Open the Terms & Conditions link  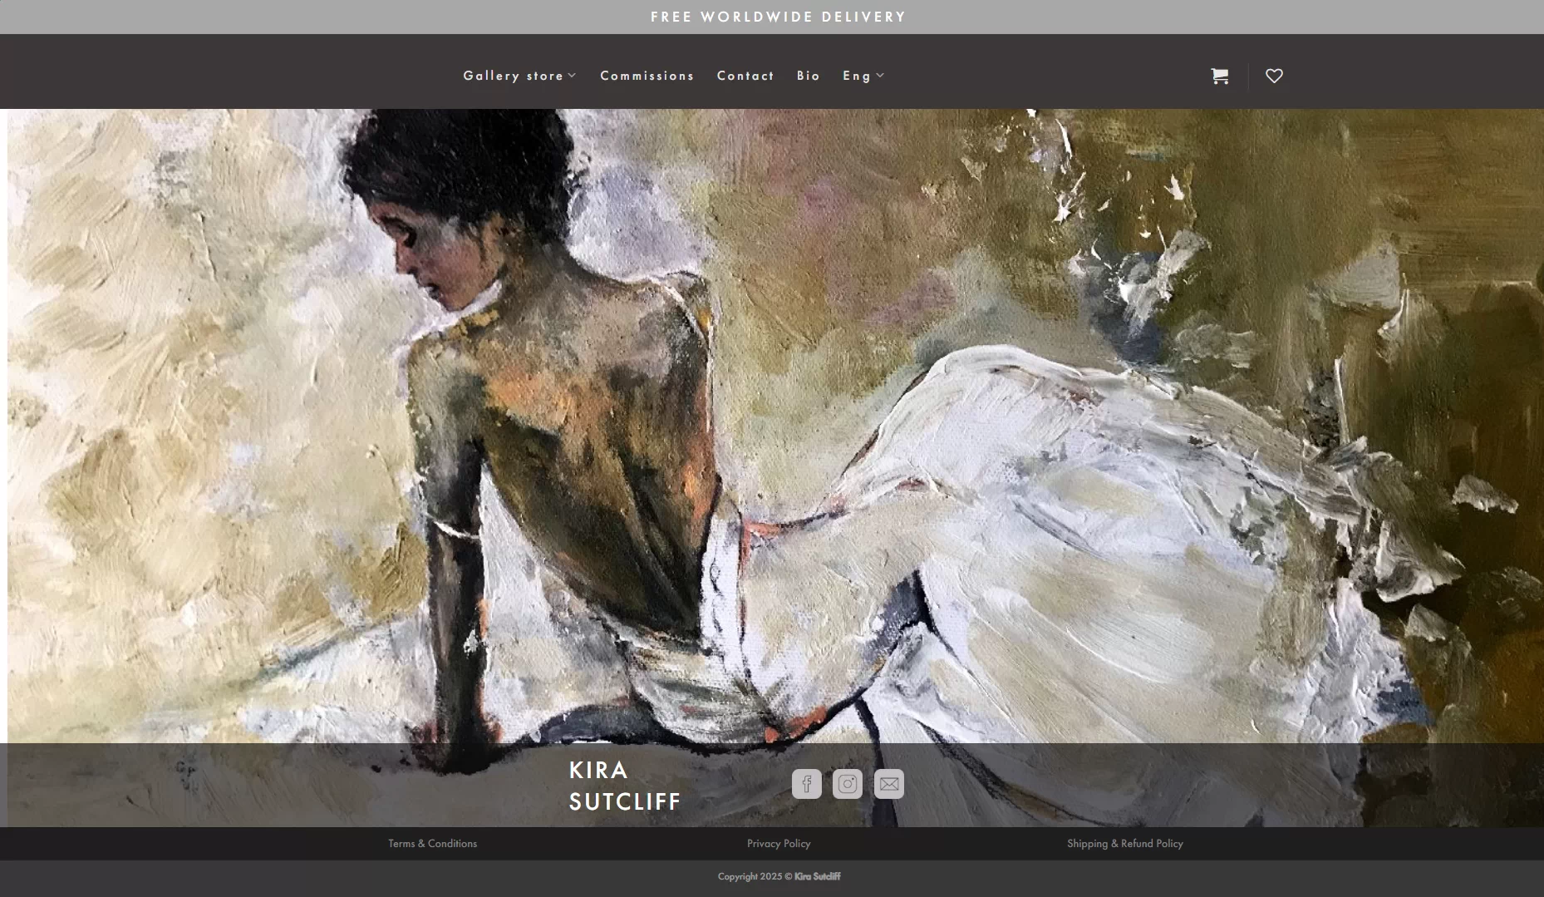click(432, 844)
